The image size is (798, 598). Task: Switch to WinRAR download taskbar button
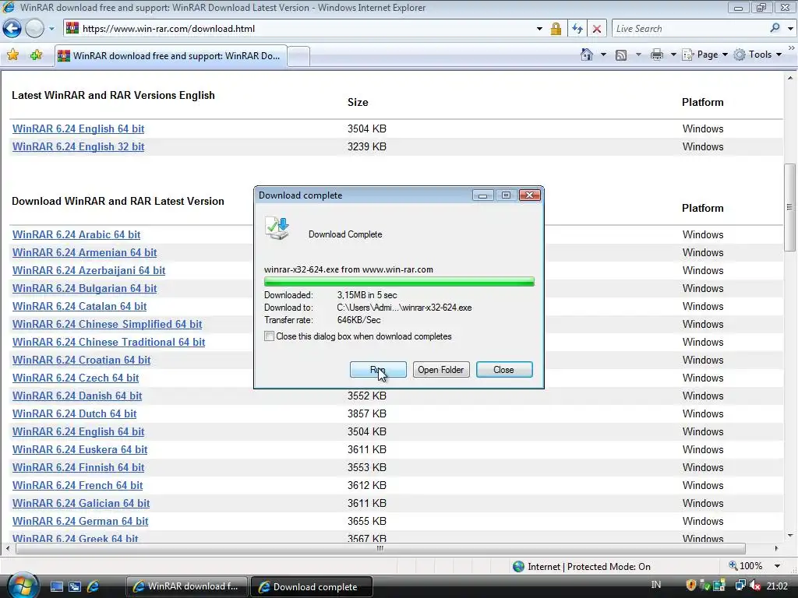click(186, 587)
